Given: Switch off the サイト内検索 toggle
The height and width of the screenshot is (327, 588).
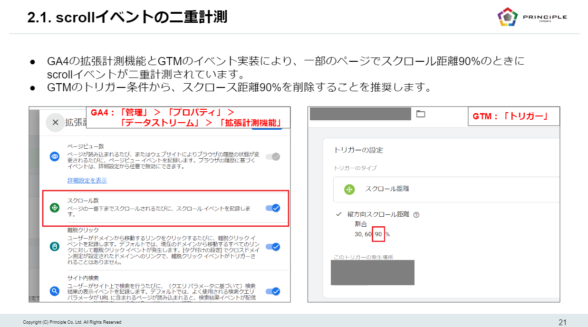Looking at the screenshot, I should tap(272, 291).
